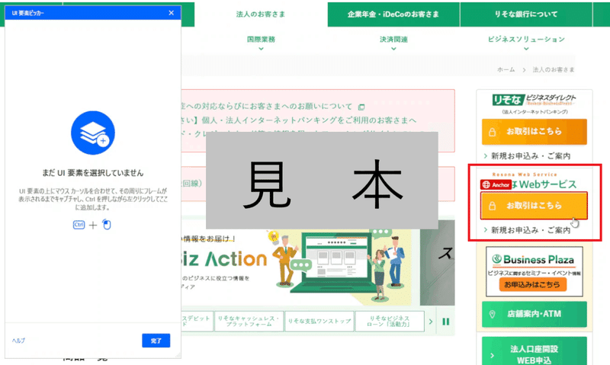Click the chevron under ビジネスソリューション
This screenshot has width=610, height=365.
[x=526, y=49]
